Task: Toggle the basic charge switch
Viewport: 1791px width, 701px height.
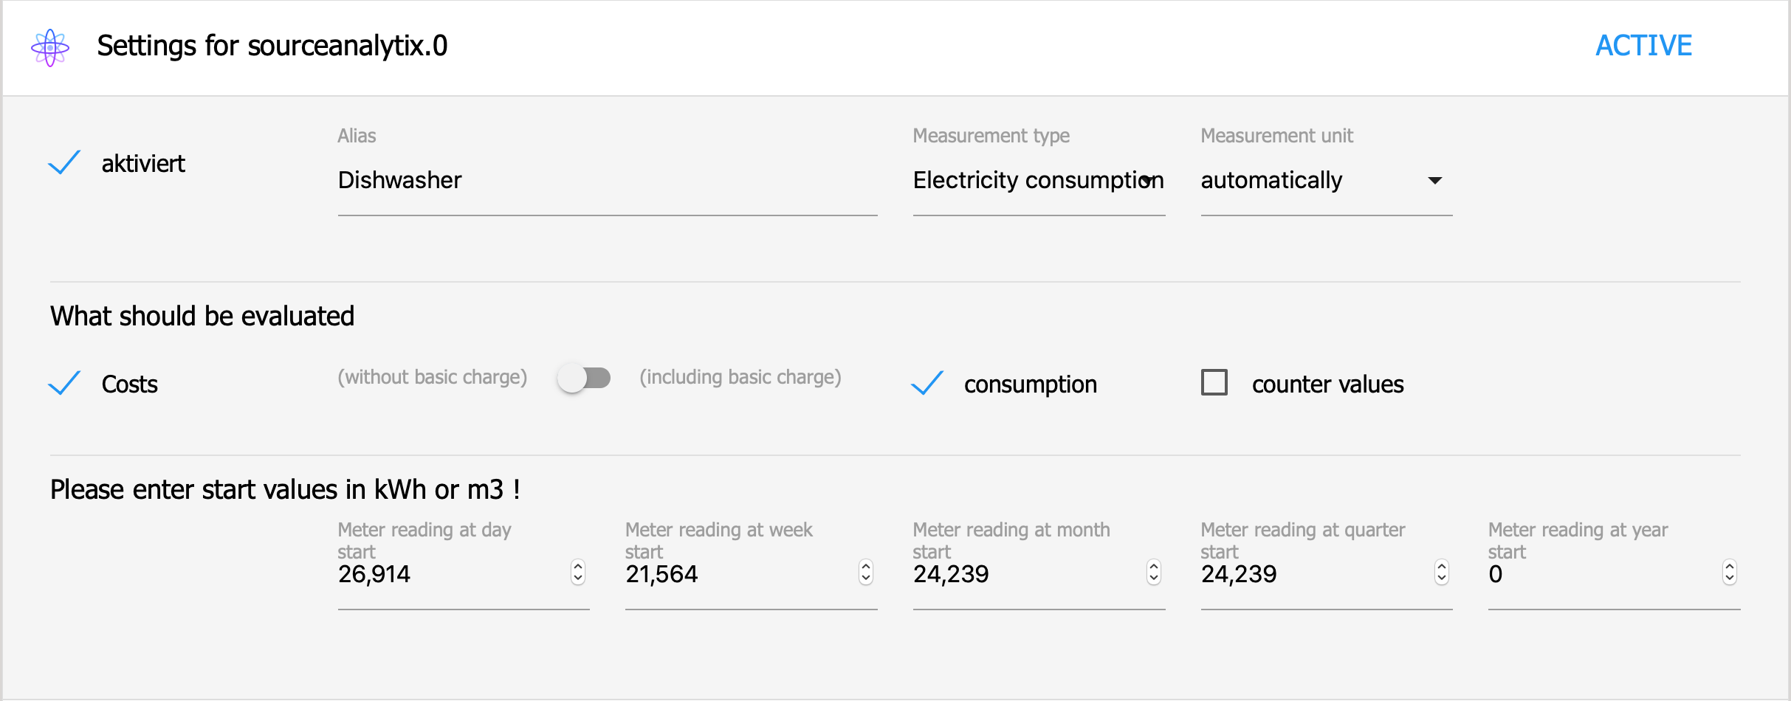Action: pyautogui.click(x=584, y=379)
